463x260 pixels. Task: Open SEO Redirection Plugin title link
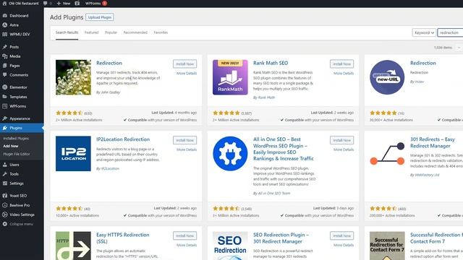click(x=281, y=238)
